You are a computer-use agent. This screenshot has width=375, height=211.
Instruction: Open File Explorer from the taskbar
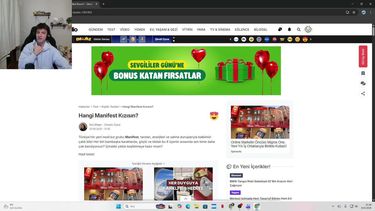click(197, 206)
